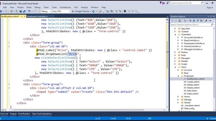This screenshot has height=121, width=216.
Task: Open the Find Results 1 tab
Action: 24,114
